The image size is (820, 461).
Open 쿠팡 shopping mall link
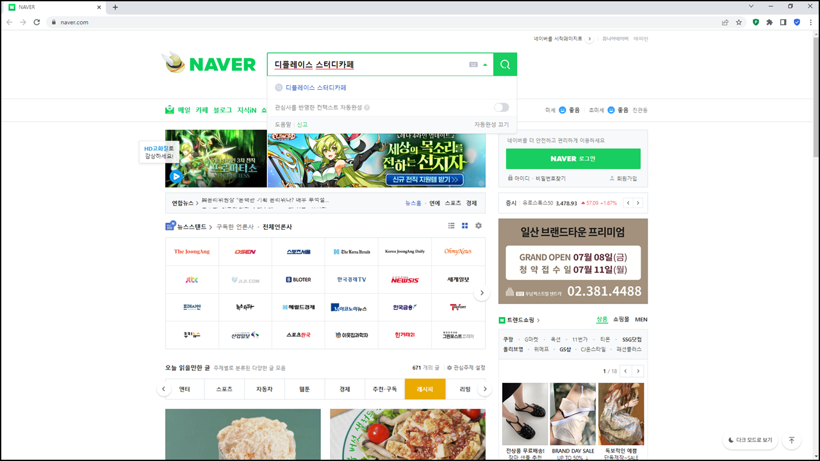pos(508,339)
